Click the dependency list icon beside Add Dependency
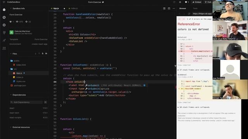The width and height of the screenshot is (248, 139). click(45, 102)
